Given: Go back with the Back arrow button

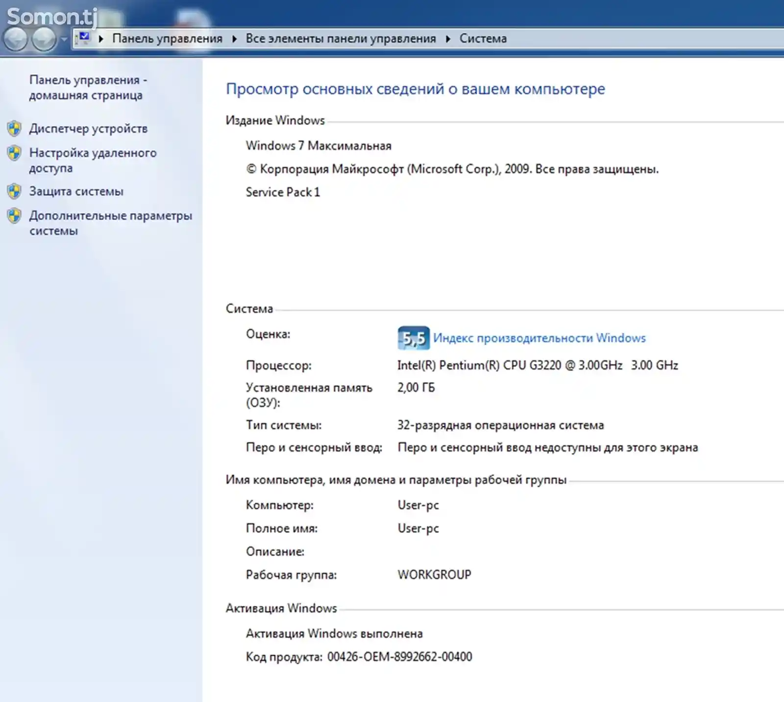Looking at the screenshot, I should [x=16, y=39].
